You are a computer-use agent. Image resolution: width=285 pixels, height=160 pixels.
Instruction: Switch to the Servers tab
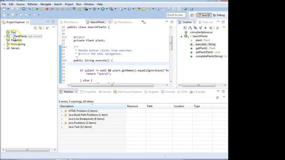(x=105, y=92)
